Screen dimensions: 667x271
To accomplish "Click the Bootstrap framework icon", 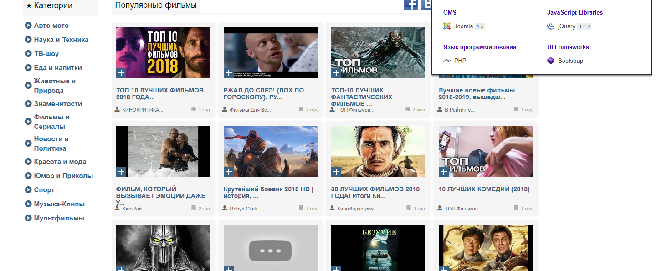I will pyautogui.click(x=550, y=61).
